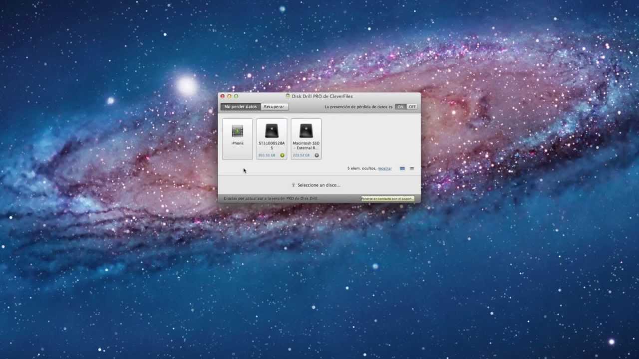The width and height of the screenshot is (639, 359).
Task: Click the 223.52 GB size label
Action: [301, 155]
